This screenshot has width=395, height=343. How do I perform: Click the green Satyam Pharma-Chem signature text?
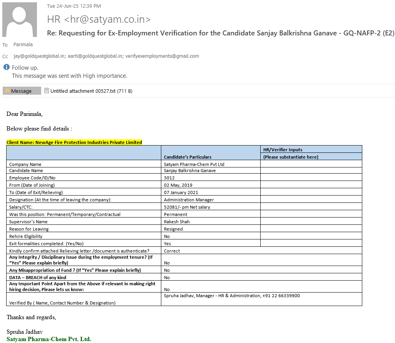coord(49,339)
